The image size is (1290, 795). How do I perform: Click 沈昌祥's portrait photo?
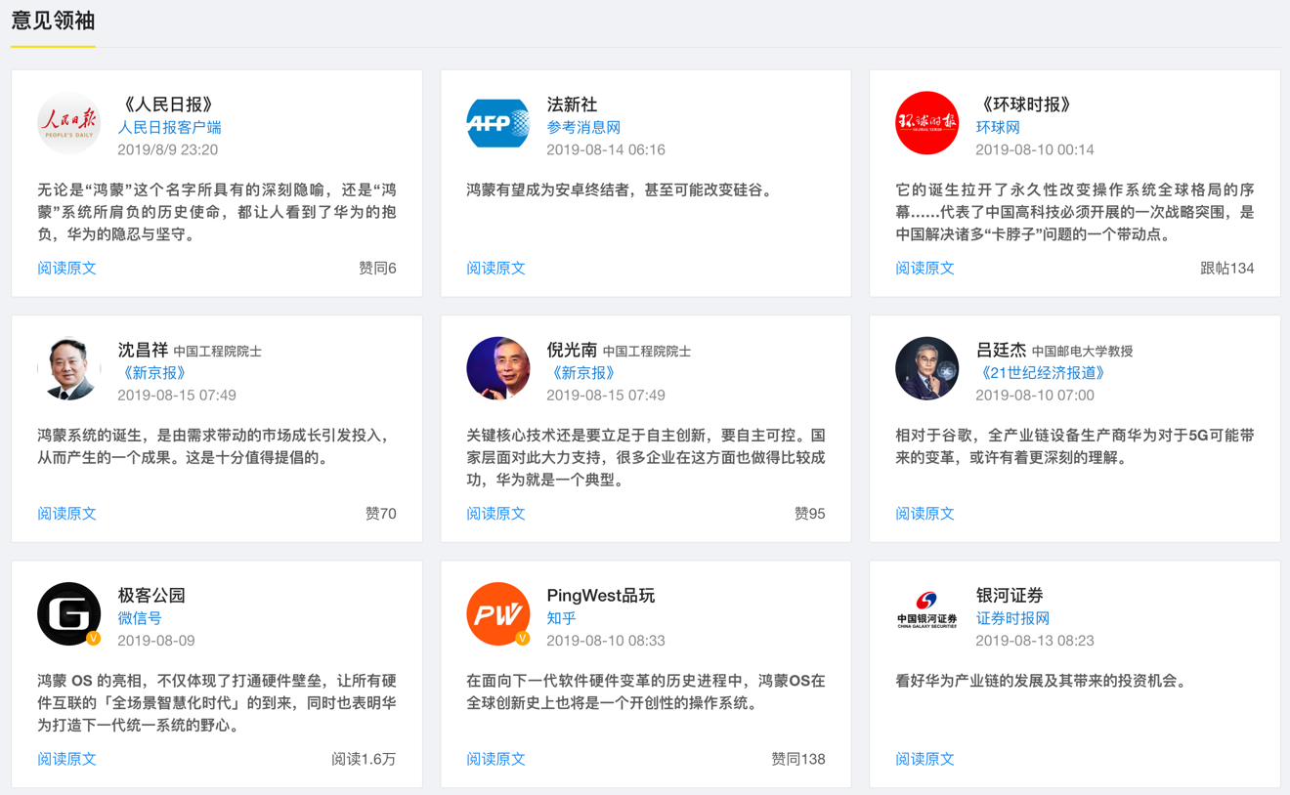pyautogui.click(x=68, y=368)
